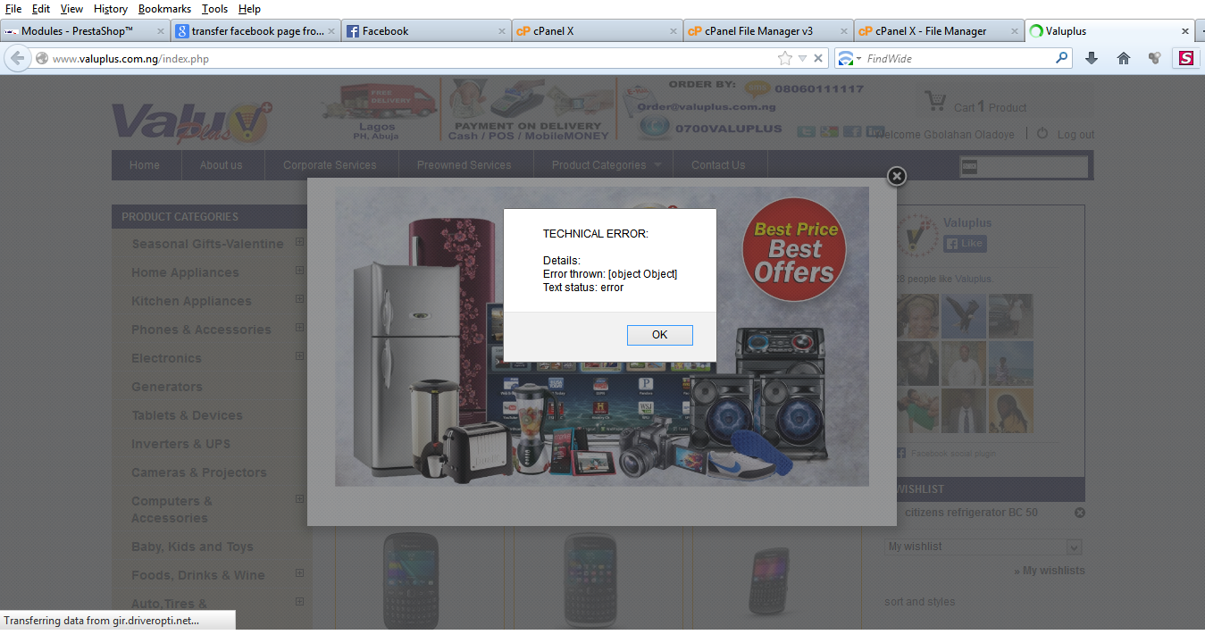Expand the Computers & Accessories category
The height and width of the screenshot is (643, 1205).
(300, 498)
